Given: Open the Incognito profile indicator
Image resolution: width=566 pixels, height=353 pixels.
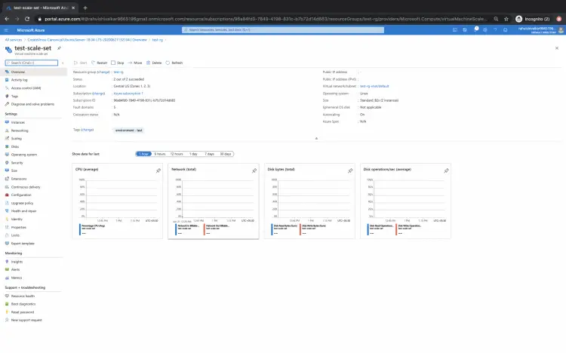Looking at the screenshot, I should 533,19.
